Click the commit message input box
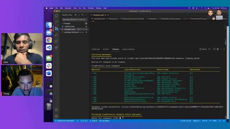 point(75,19)
